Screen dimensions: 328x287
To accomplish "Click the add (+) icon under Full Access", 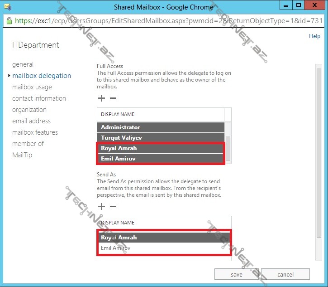I will pos(101,98).
